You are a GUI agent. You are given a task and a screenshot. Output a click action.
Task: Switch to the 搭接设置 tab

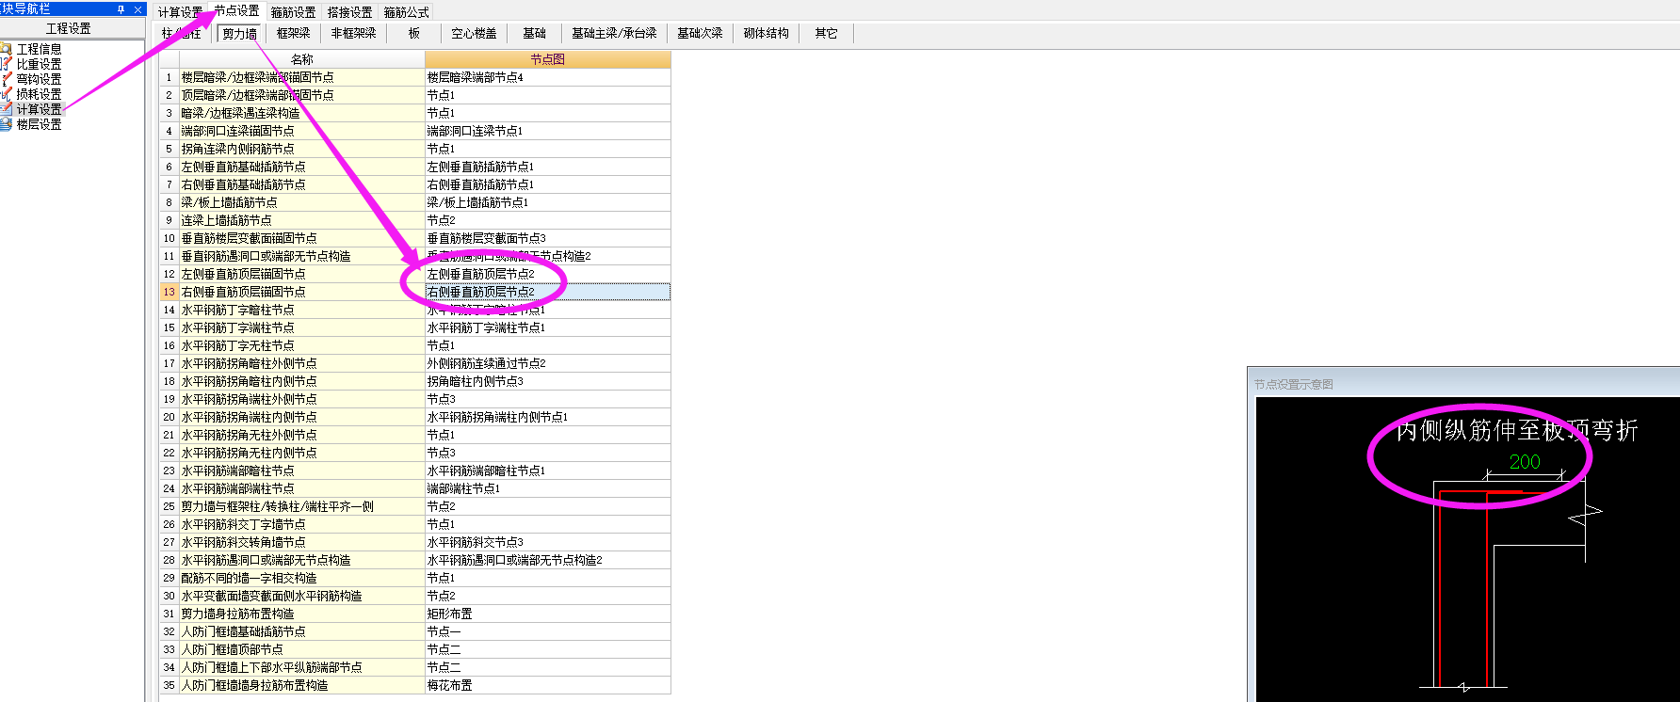click(349, 12)
